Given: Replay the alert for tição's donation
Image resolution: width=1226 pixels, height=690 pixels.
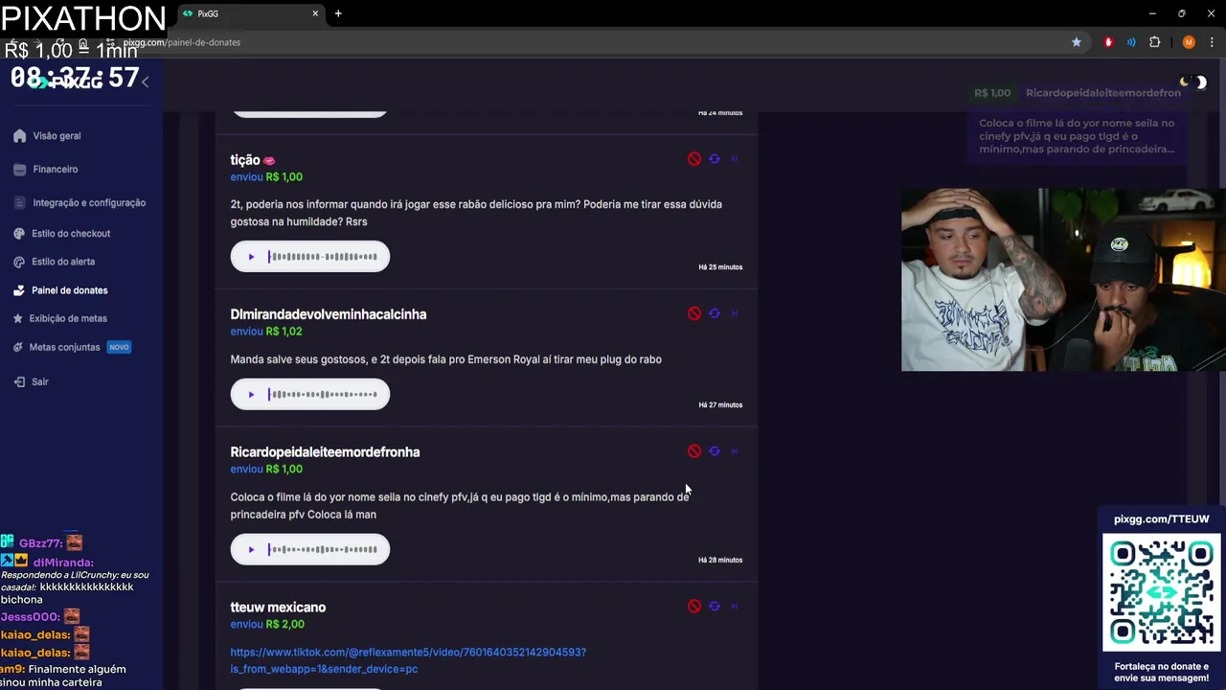Looking at the screenshot, I should (x=715, y=159).
